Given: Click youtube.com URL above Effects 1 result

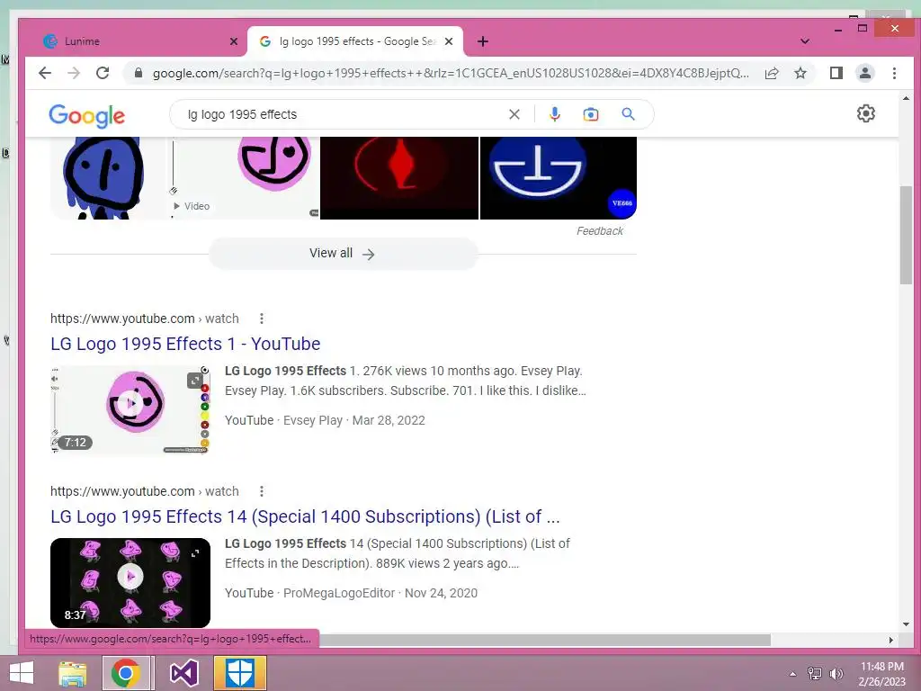Looking at the screenshot, I should click(145, 319).
